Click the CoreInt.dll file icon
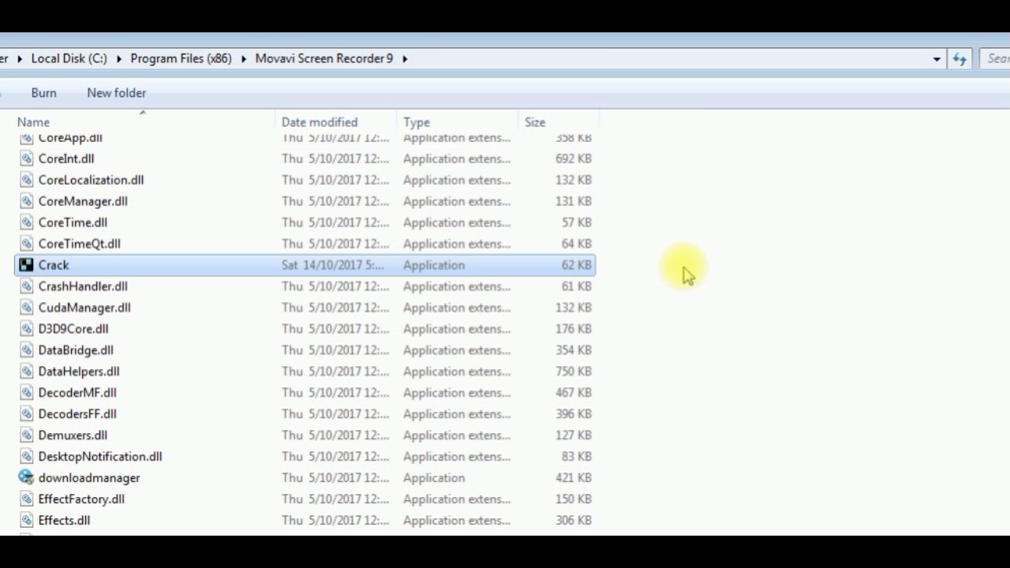Image resolution: width=1010 pixels, height=568 pixels. click(26, 159)
